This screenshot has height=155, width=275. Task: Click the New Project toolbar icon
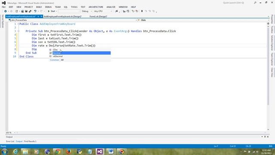click(x=17, y=11)
